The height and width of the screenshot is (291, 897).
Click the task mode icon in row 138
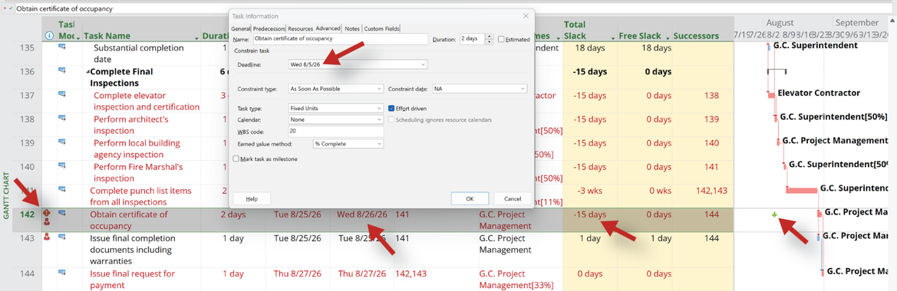62,118
